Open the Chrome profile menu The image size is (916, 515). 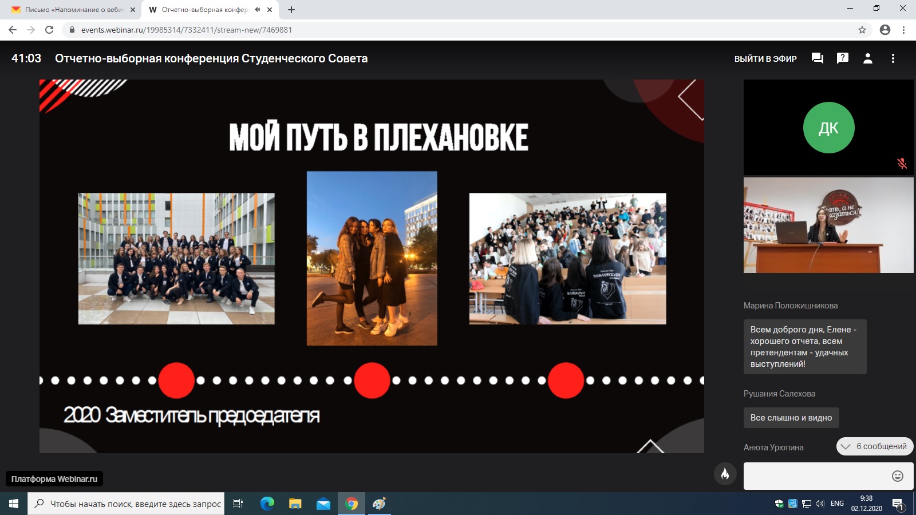(885, 30)
